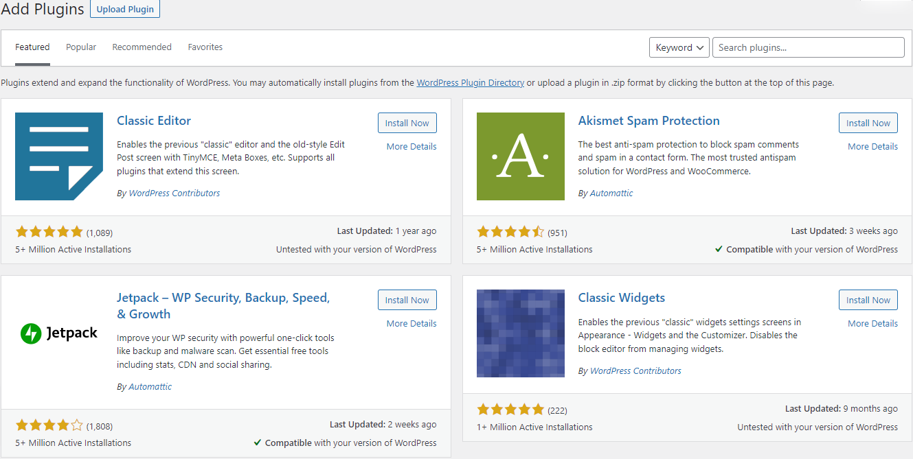913x459 pixels.
Task: Open the WordPress Plugin Directory link
Action: 471,82
